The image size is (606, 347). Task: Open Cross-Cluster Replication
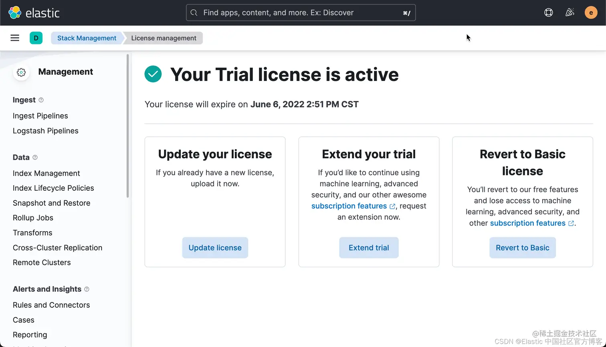(58, 248)
